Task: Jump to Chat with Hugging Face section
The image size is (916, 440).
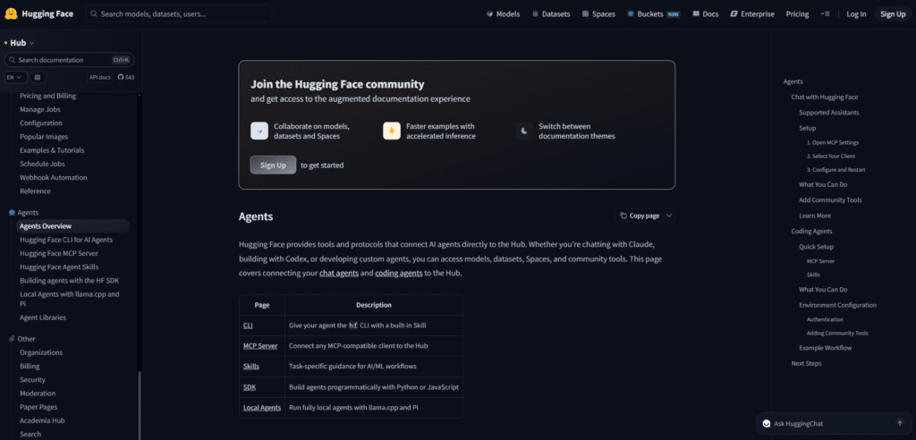Action: click(824, 97)
